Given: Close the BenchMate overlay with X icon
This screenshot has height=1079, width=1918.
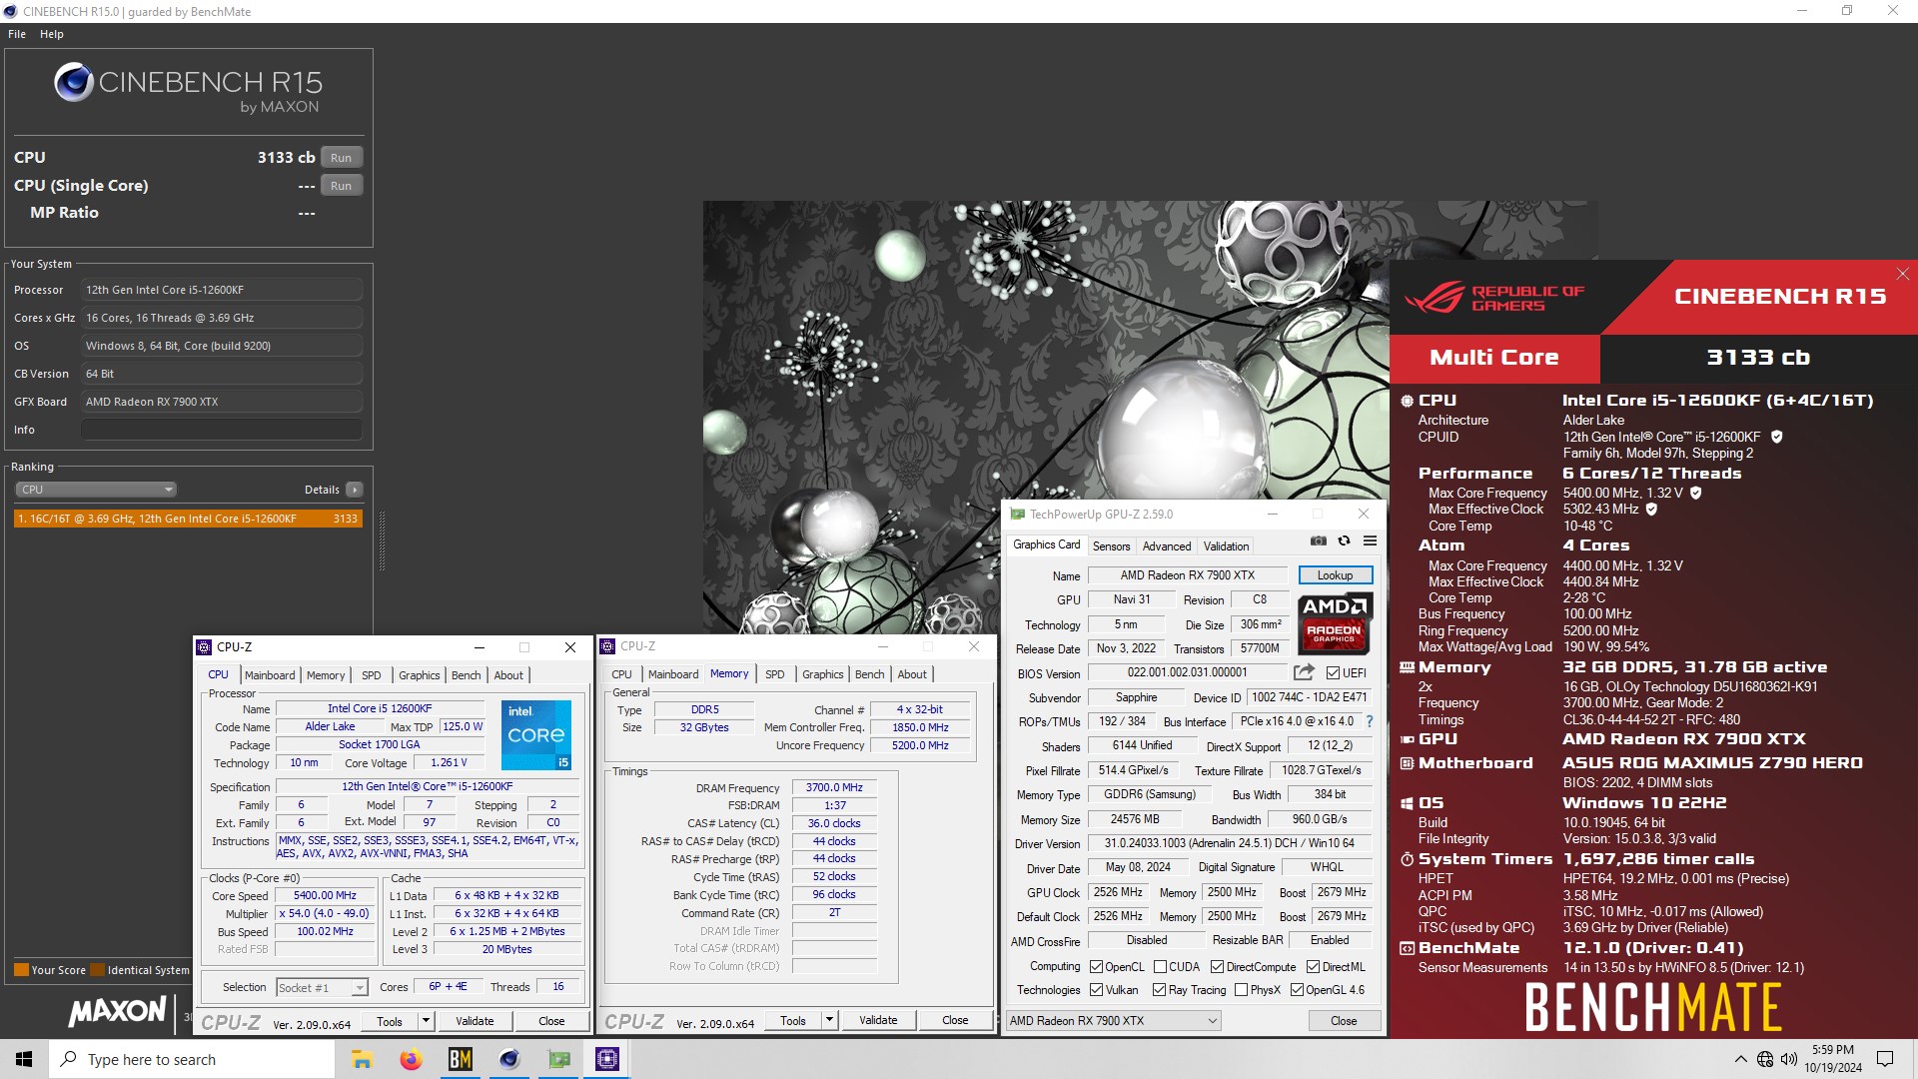Looking at the screenshot, I should click(x=1903, y=274).
